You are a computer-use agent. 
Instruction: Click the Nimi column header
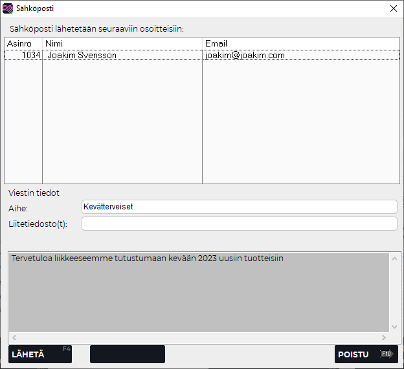coord(122,43)
